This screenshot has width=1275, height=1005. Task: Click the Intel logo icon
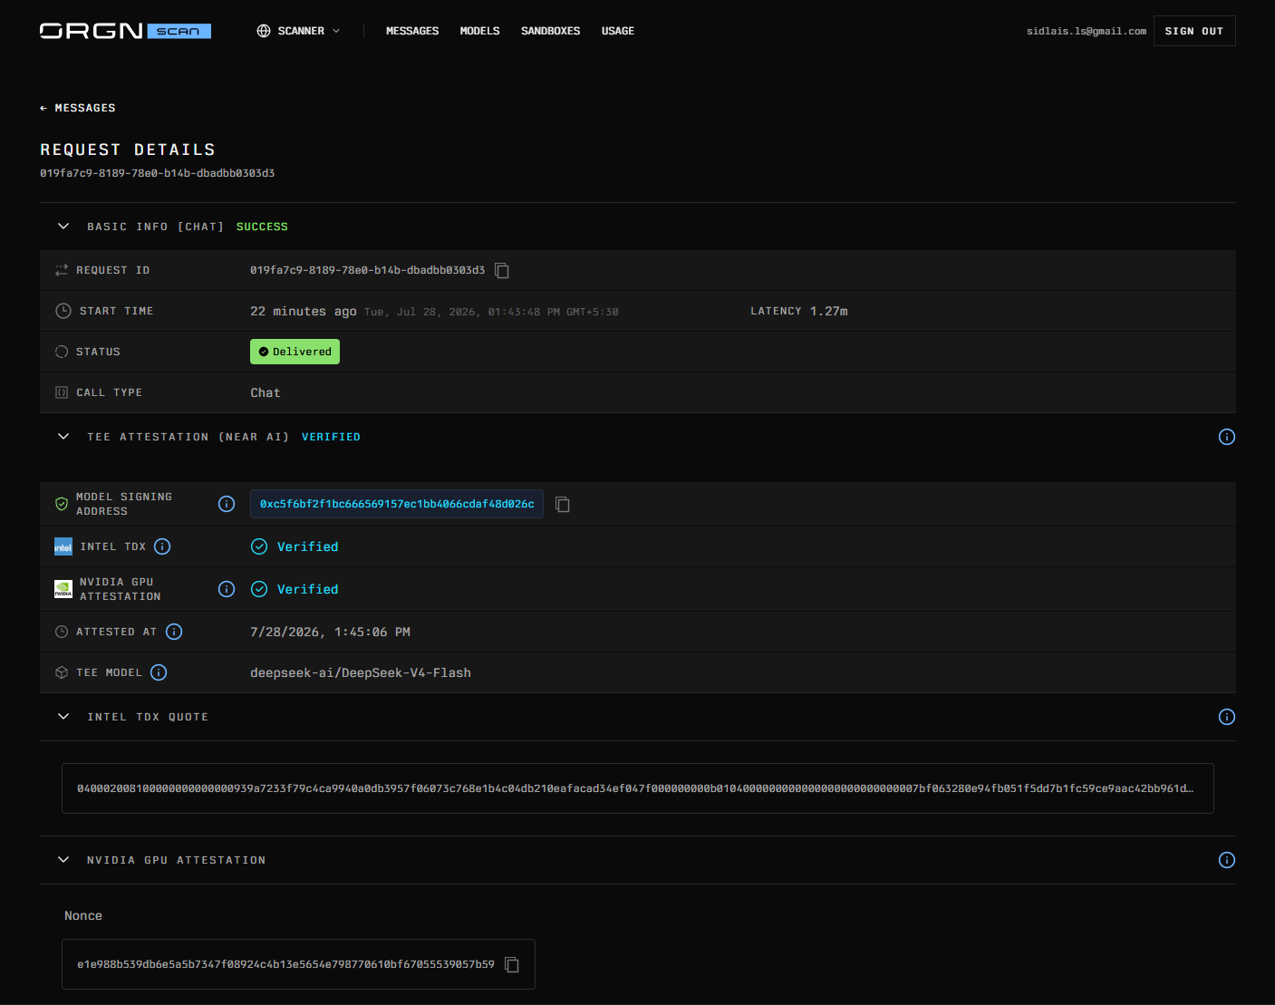(63, 546)
